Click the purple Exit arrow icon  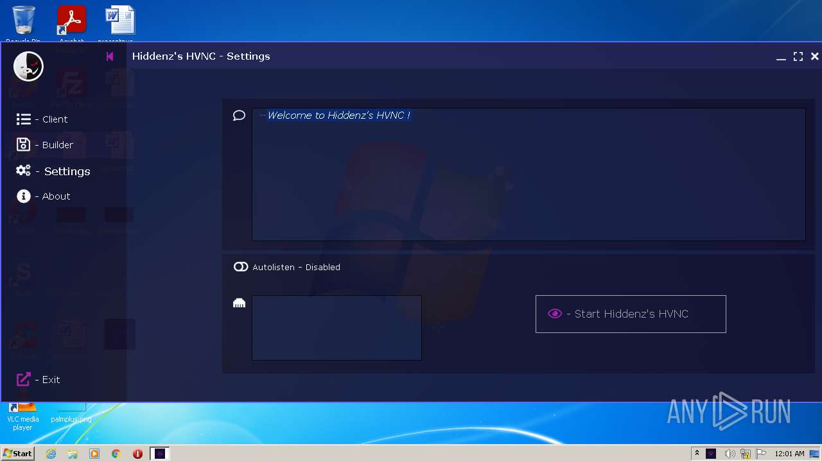click(x=23, y=379)
